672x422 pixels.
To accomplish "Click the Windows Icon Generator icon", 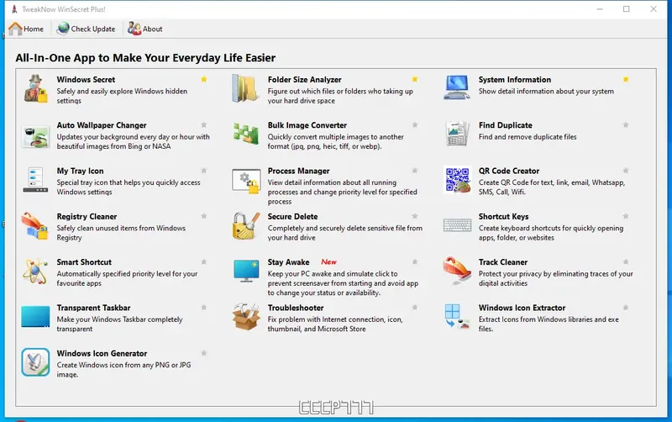I will (35, 362).
